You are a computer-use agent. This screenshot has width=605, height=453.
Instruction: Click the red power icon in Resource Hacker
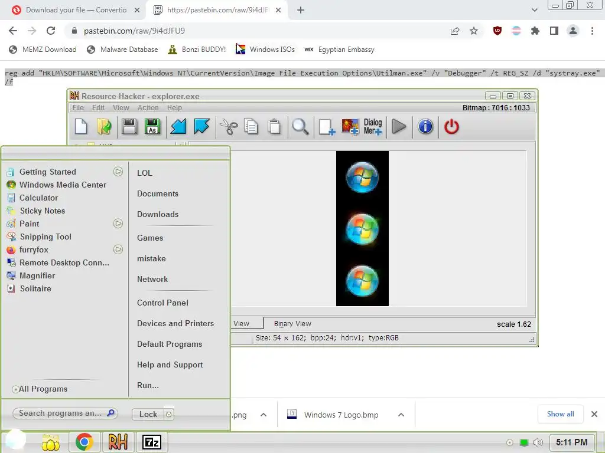tap(451, 127)
